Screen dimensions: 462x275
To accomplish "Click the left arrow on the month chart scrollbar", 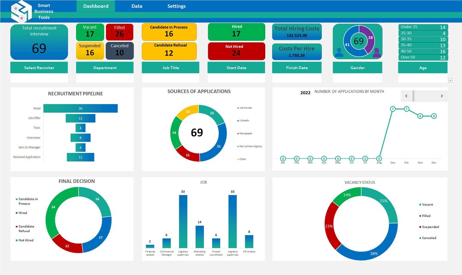I will (x=406, y=96).
